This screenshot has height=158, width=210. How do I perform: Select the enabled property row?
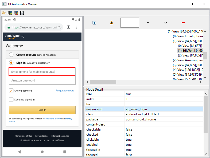point(144,145)
